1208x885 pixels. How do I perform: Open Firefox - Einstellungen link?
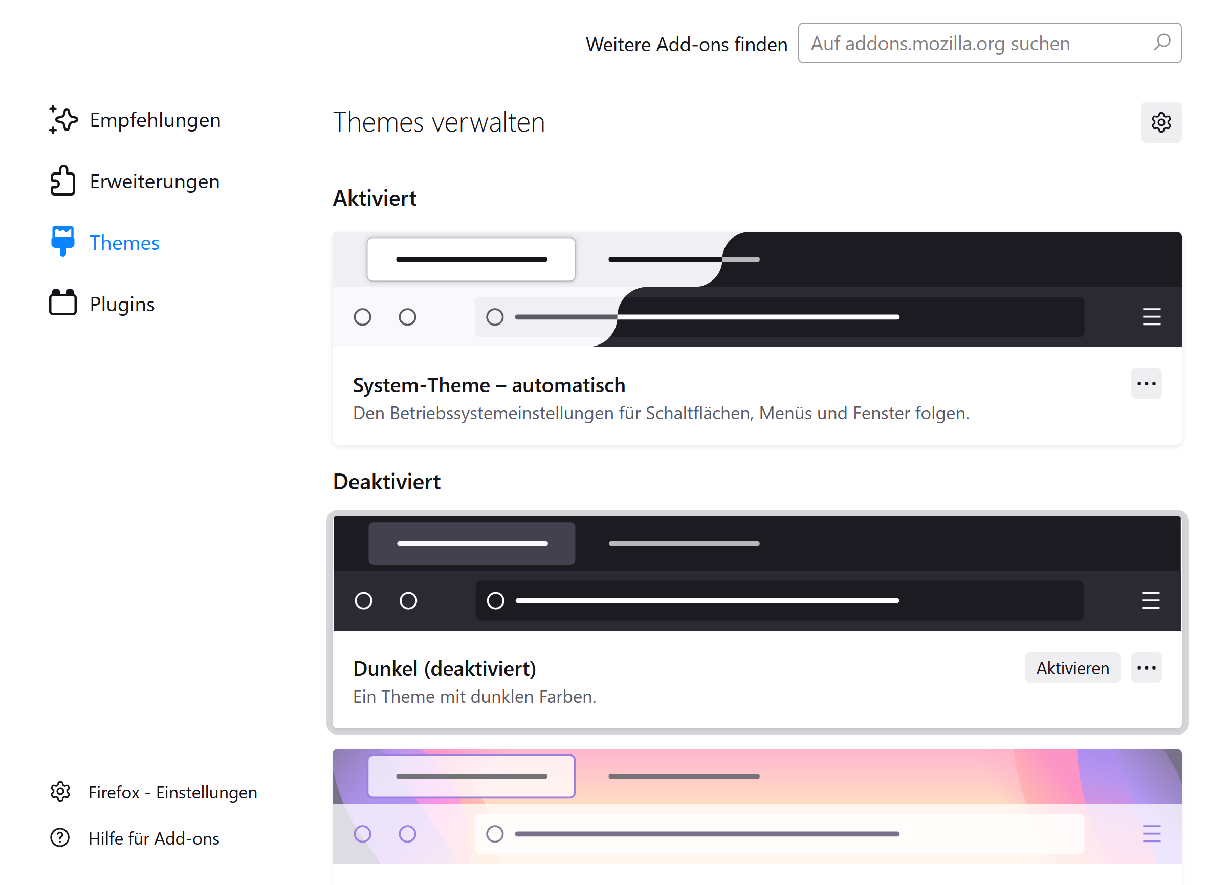pyautogui.click(x=172, y=792)
